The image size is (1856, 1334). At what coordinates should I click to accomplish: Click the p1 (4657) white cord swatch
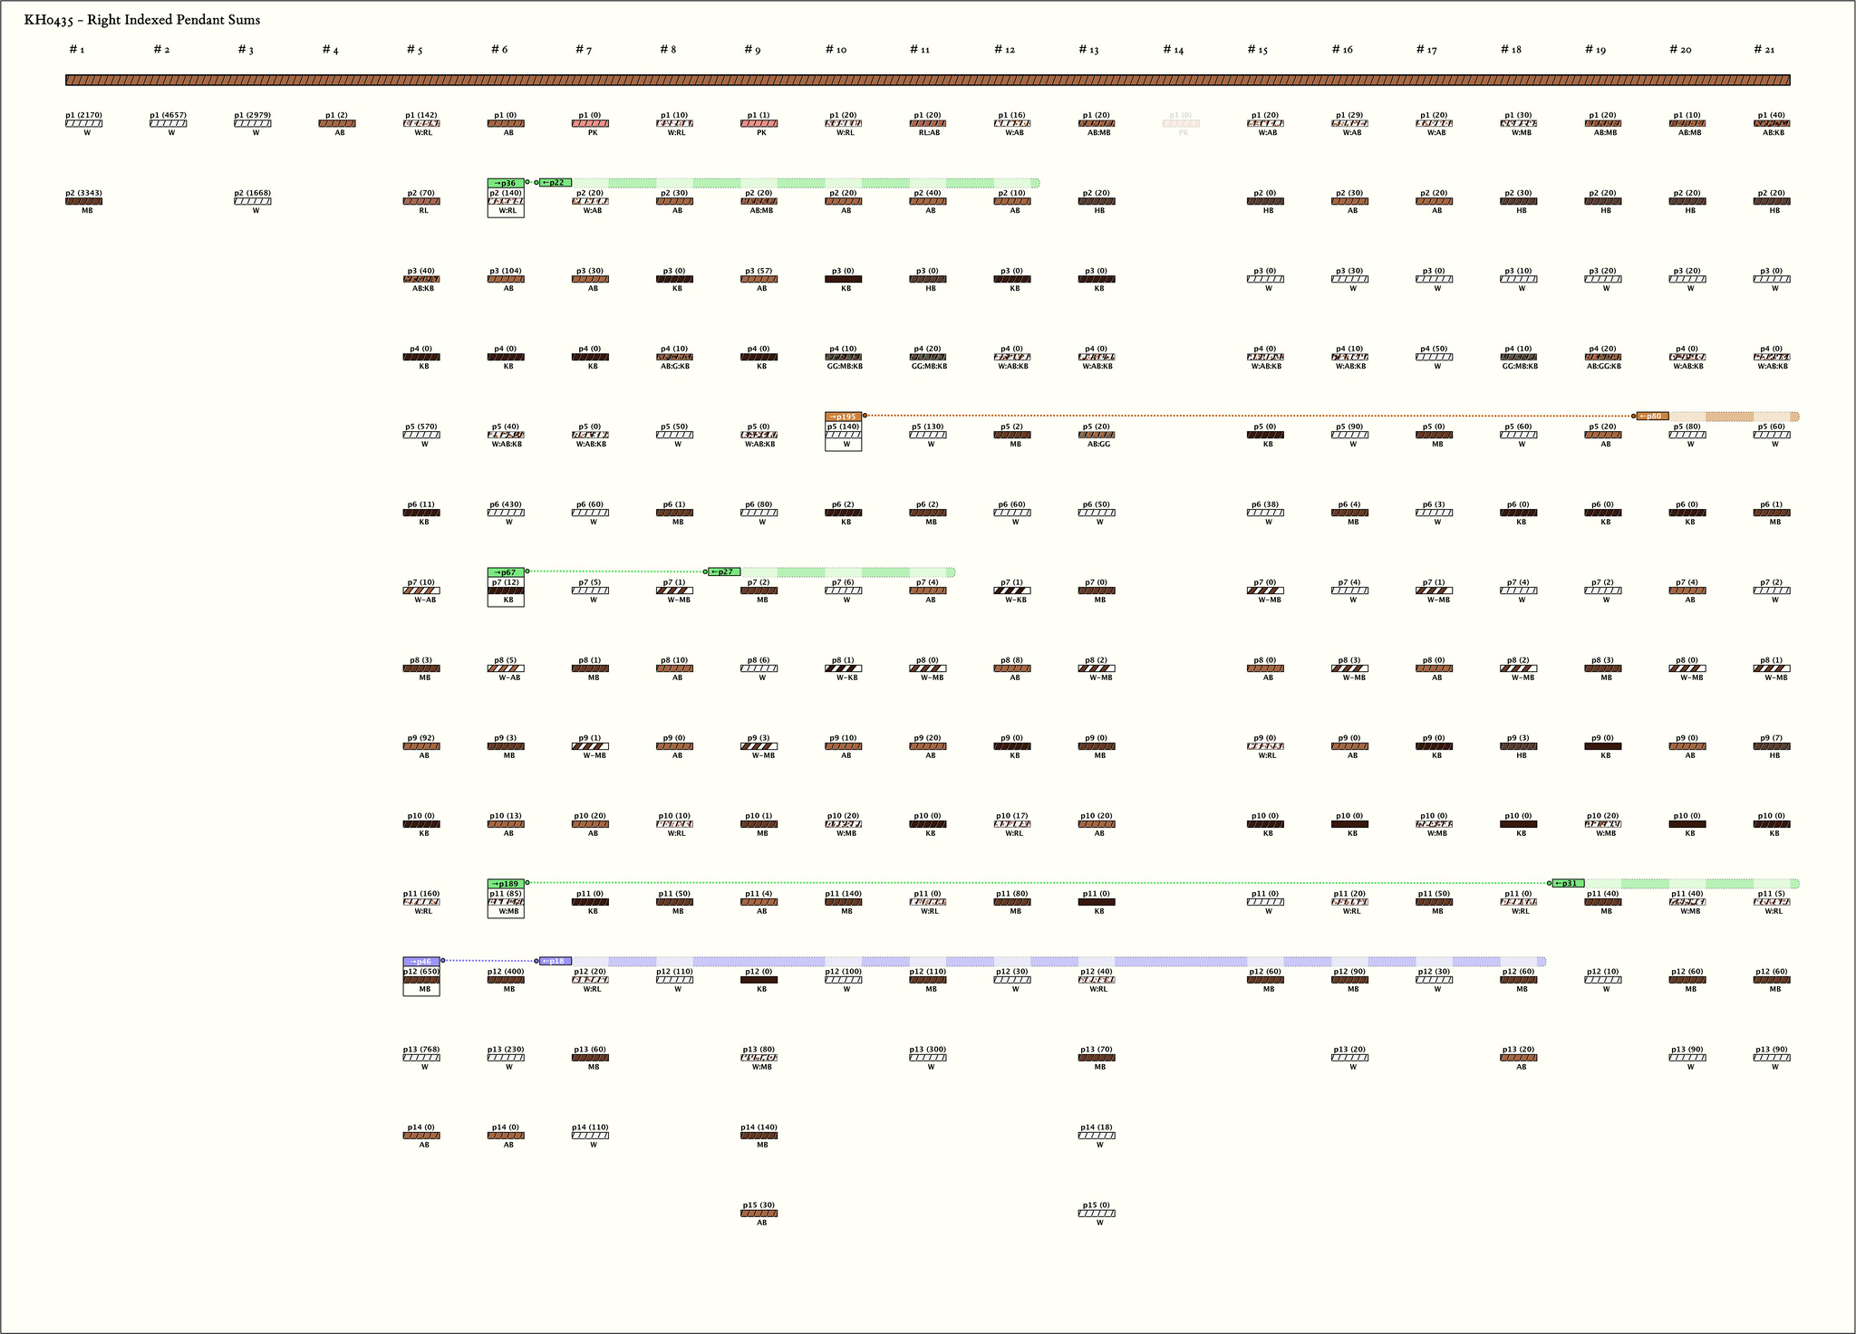(x=169, y=124)
